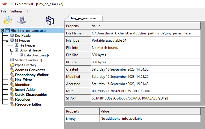The height and width of the screenshot is (129, 205).
Task: Click the Empty property cell
Action: point(82,119)
